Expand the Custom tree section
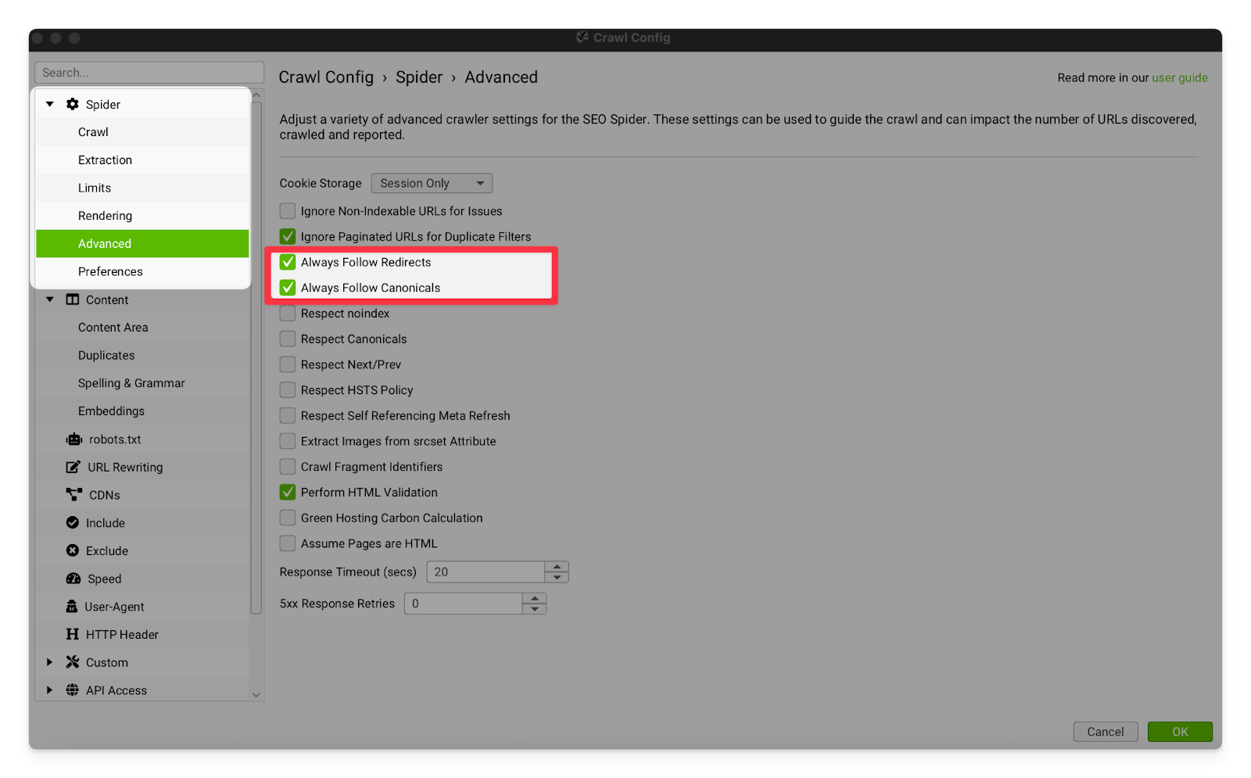 click(49, 662)
